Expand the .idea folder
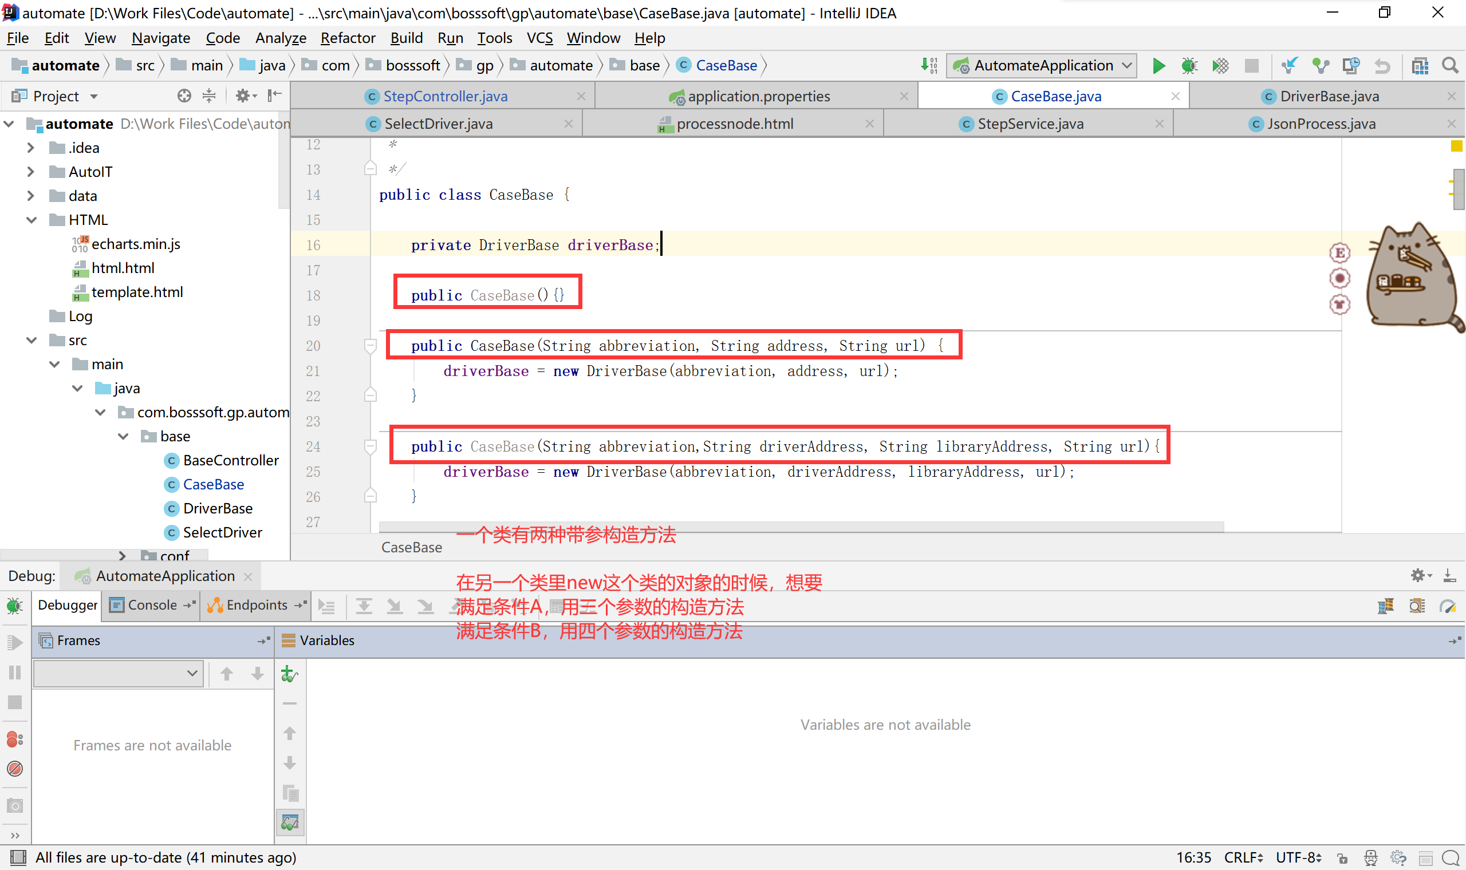Screen dimensions: 1466x870 pyautogui.click(x=31, y=148)
